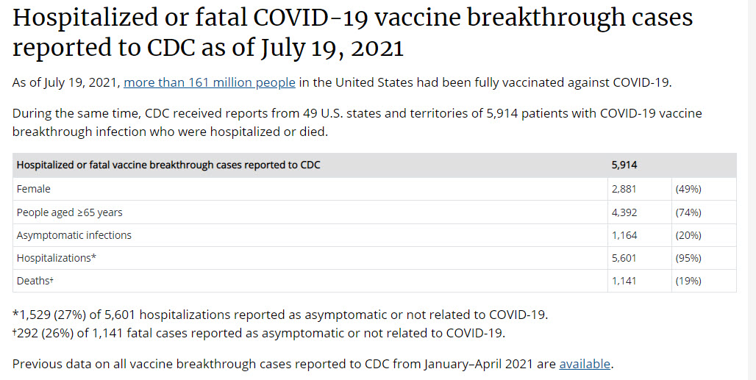The width and height of the screenshot is (756, 380).
Task: Click the "Deaths" row label
Action: [x=35, y=281]
